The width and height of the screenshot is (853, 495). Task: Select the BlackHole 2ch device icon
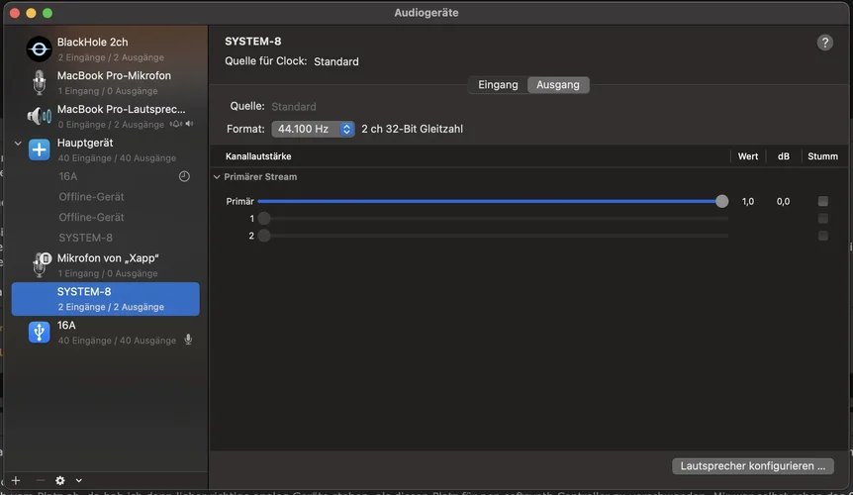tap(39, 49)
